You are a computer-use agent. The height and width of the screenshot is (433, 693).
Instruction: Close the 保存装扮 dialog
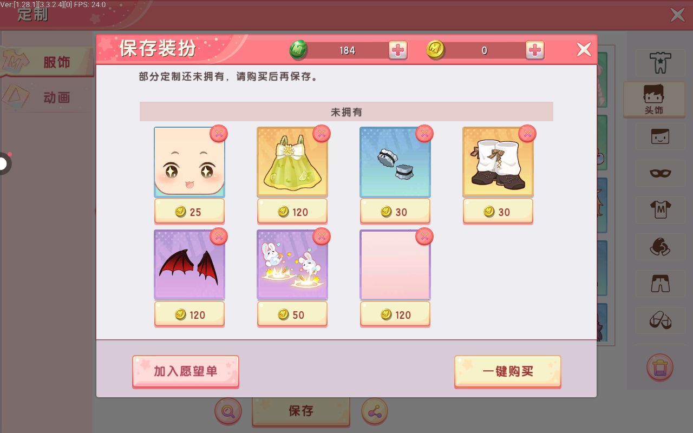pyautogui.click(x=584, y=50)
